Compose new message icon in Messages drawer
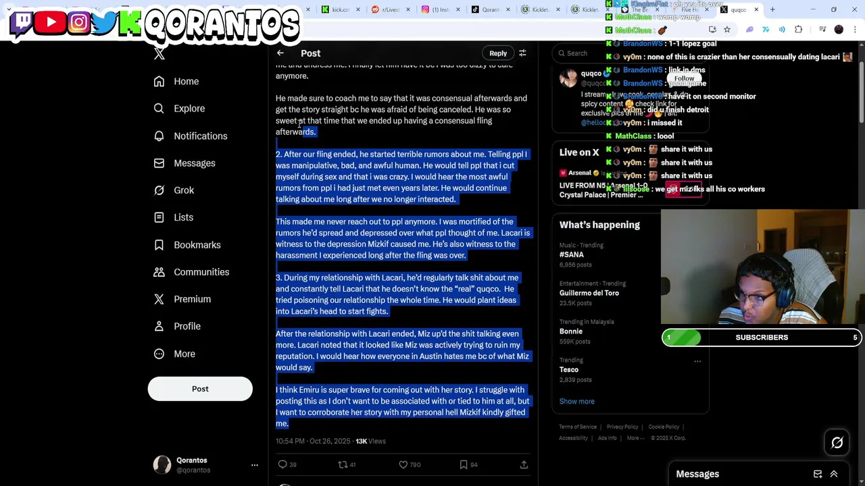The image size is (865, 486). point(818,474)
